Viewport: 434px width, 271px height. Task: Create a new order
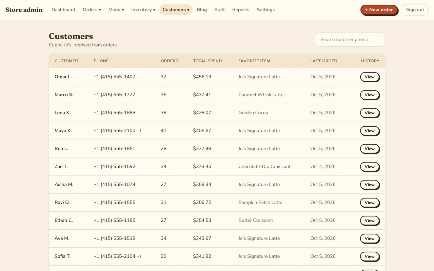379,10
